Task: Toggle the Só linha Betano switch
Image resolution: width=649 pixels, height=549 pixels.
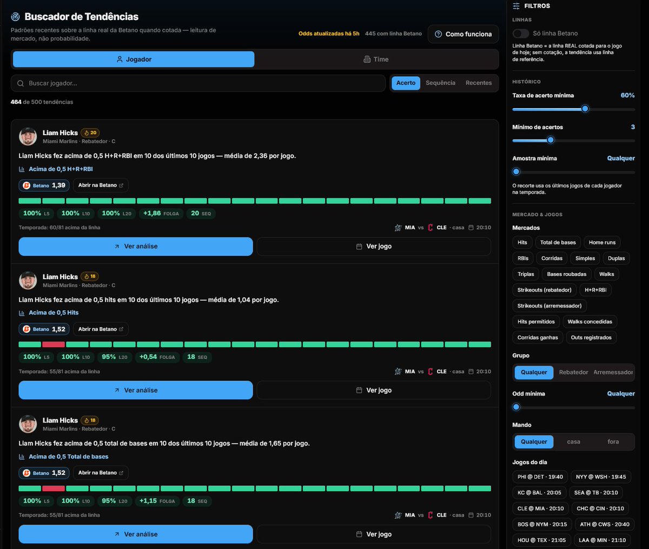Action: [521, 34]
